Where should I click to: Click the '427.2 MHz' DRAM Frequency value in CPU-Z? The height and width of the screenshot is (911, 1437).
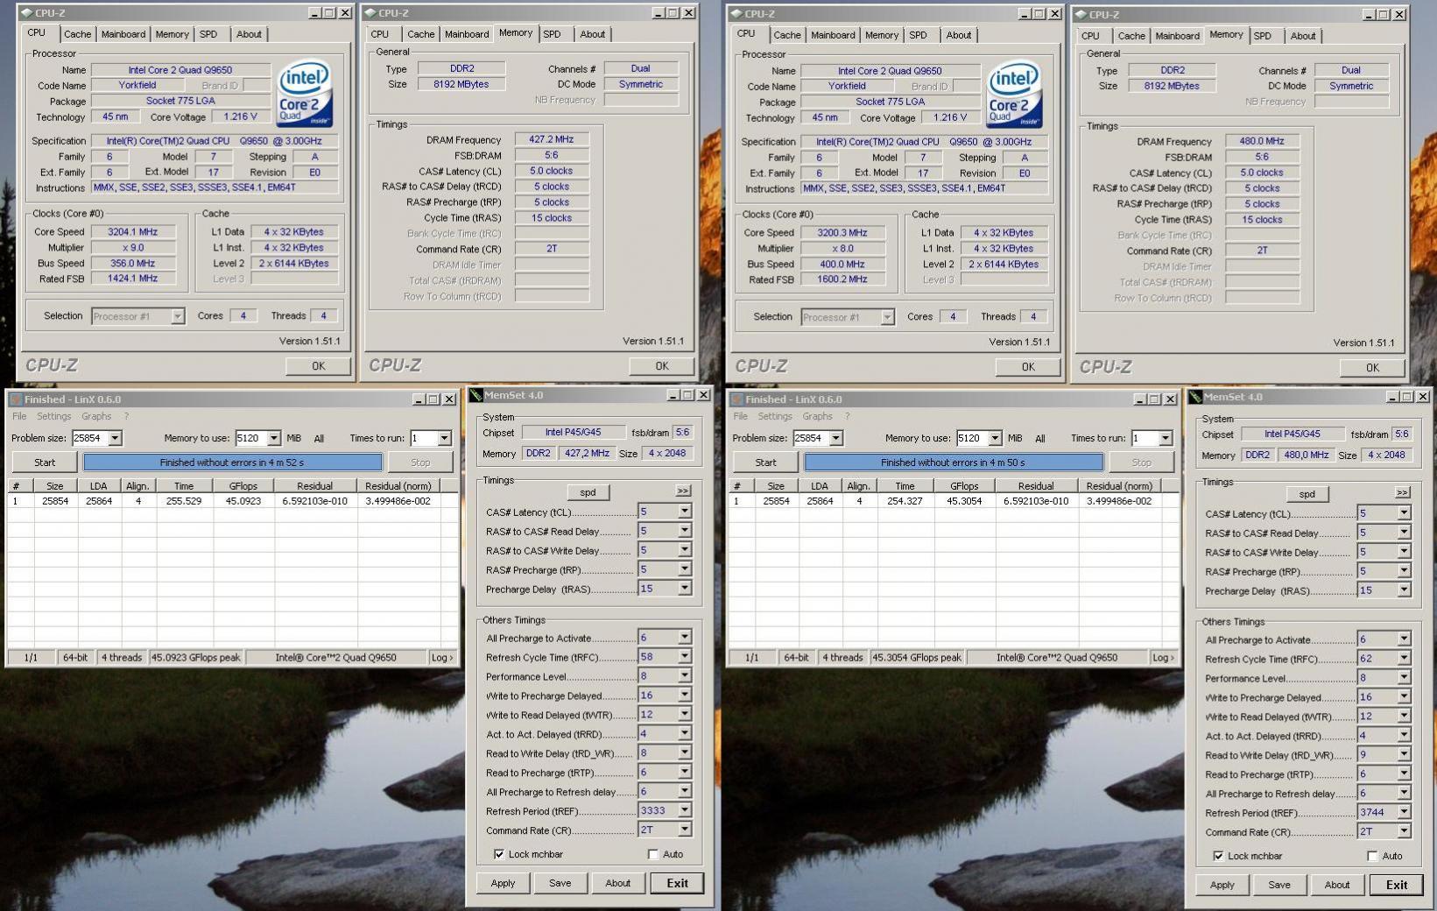[552, 139]
